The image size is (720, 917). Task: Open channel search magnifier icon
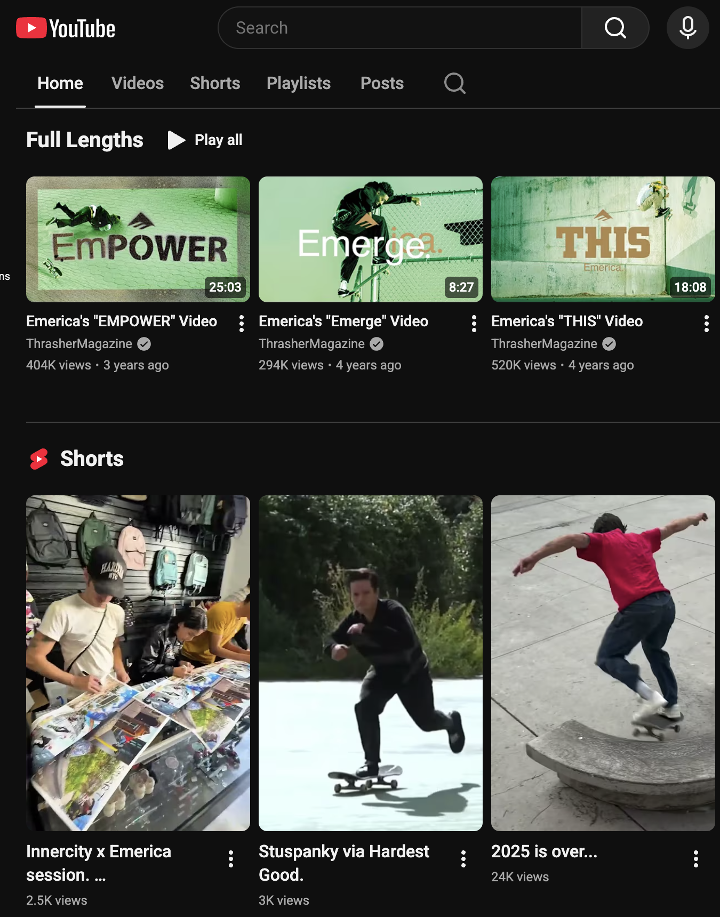coord(454,83)
